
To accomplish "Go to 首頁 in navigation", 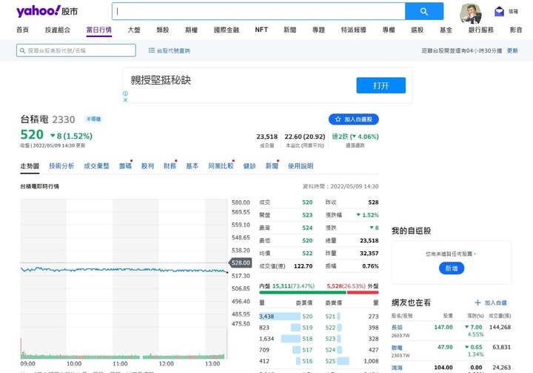I will tap(22, 30).
